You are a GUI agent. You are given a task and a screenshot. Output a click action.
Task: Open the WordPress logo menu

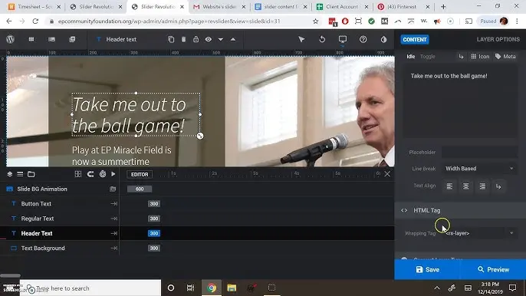11,39
